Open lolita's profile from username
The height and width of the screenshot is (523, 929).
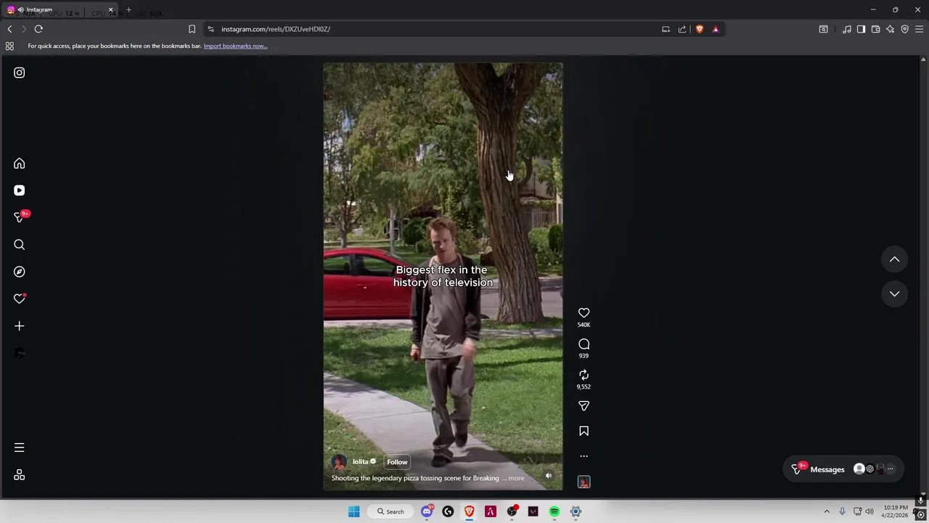coord(360,462)
